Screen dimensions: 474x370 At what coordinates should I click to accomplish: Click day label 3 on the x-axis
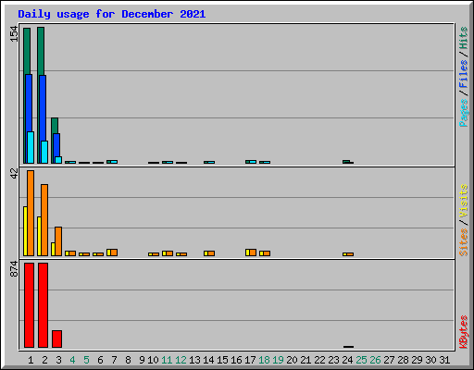58,360
